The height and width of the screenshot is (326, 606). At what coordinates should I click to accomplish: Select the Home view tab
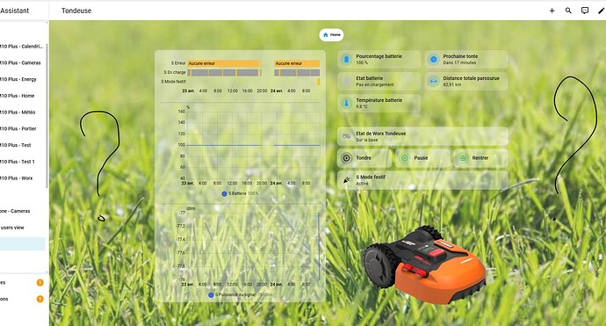331,35
